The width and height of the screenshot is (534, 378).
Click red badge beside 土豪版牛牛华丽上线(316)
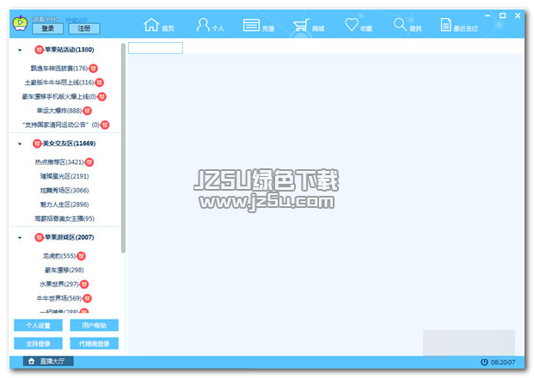click(99, 82)
